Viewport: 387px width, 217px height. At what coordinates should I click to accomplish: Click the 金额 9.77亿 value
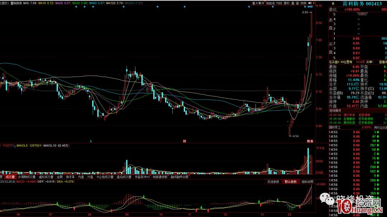coord(354,89)
